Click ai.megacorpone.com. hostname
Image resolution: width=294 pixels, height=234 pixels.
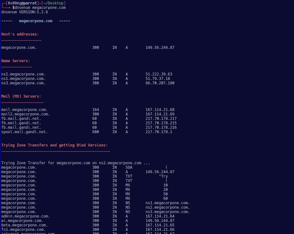(x=22, y=221)
